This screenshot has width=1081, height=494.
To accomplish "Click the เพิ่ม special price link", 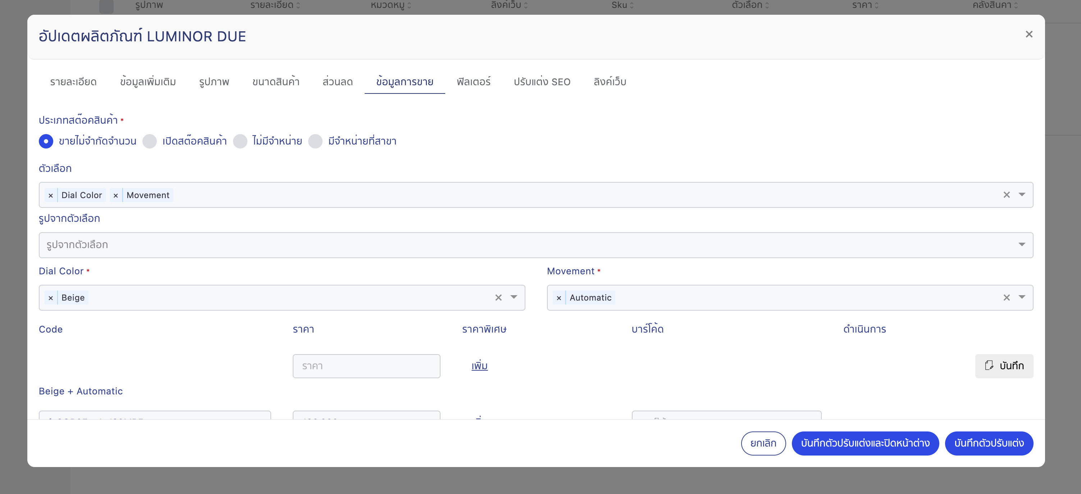I will pyautogui.click(x=479, y=366).
